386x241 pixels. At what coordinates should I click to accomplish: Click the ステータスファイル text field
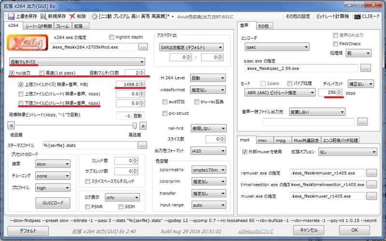[x=90, y=145]
